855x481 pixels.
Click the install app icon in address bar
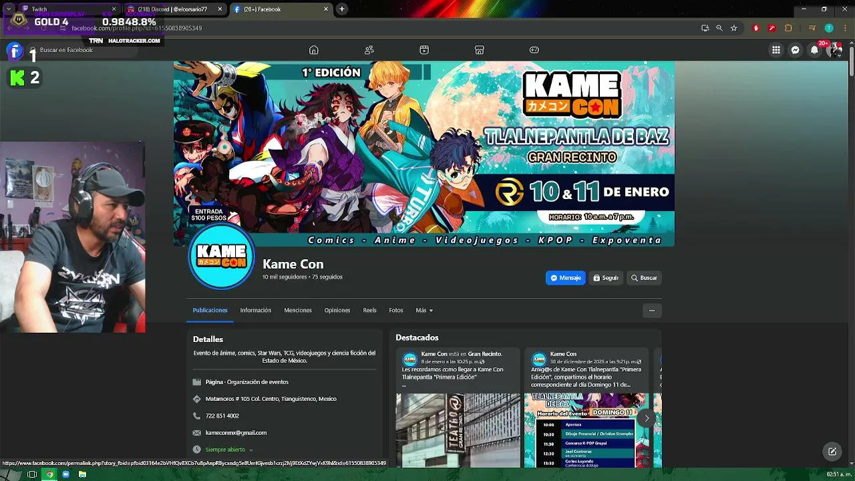coord(705,28)
